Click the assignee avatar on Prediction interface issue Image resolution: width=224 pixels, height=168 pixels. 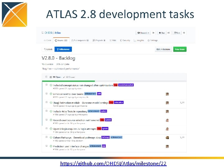[167, 147]
